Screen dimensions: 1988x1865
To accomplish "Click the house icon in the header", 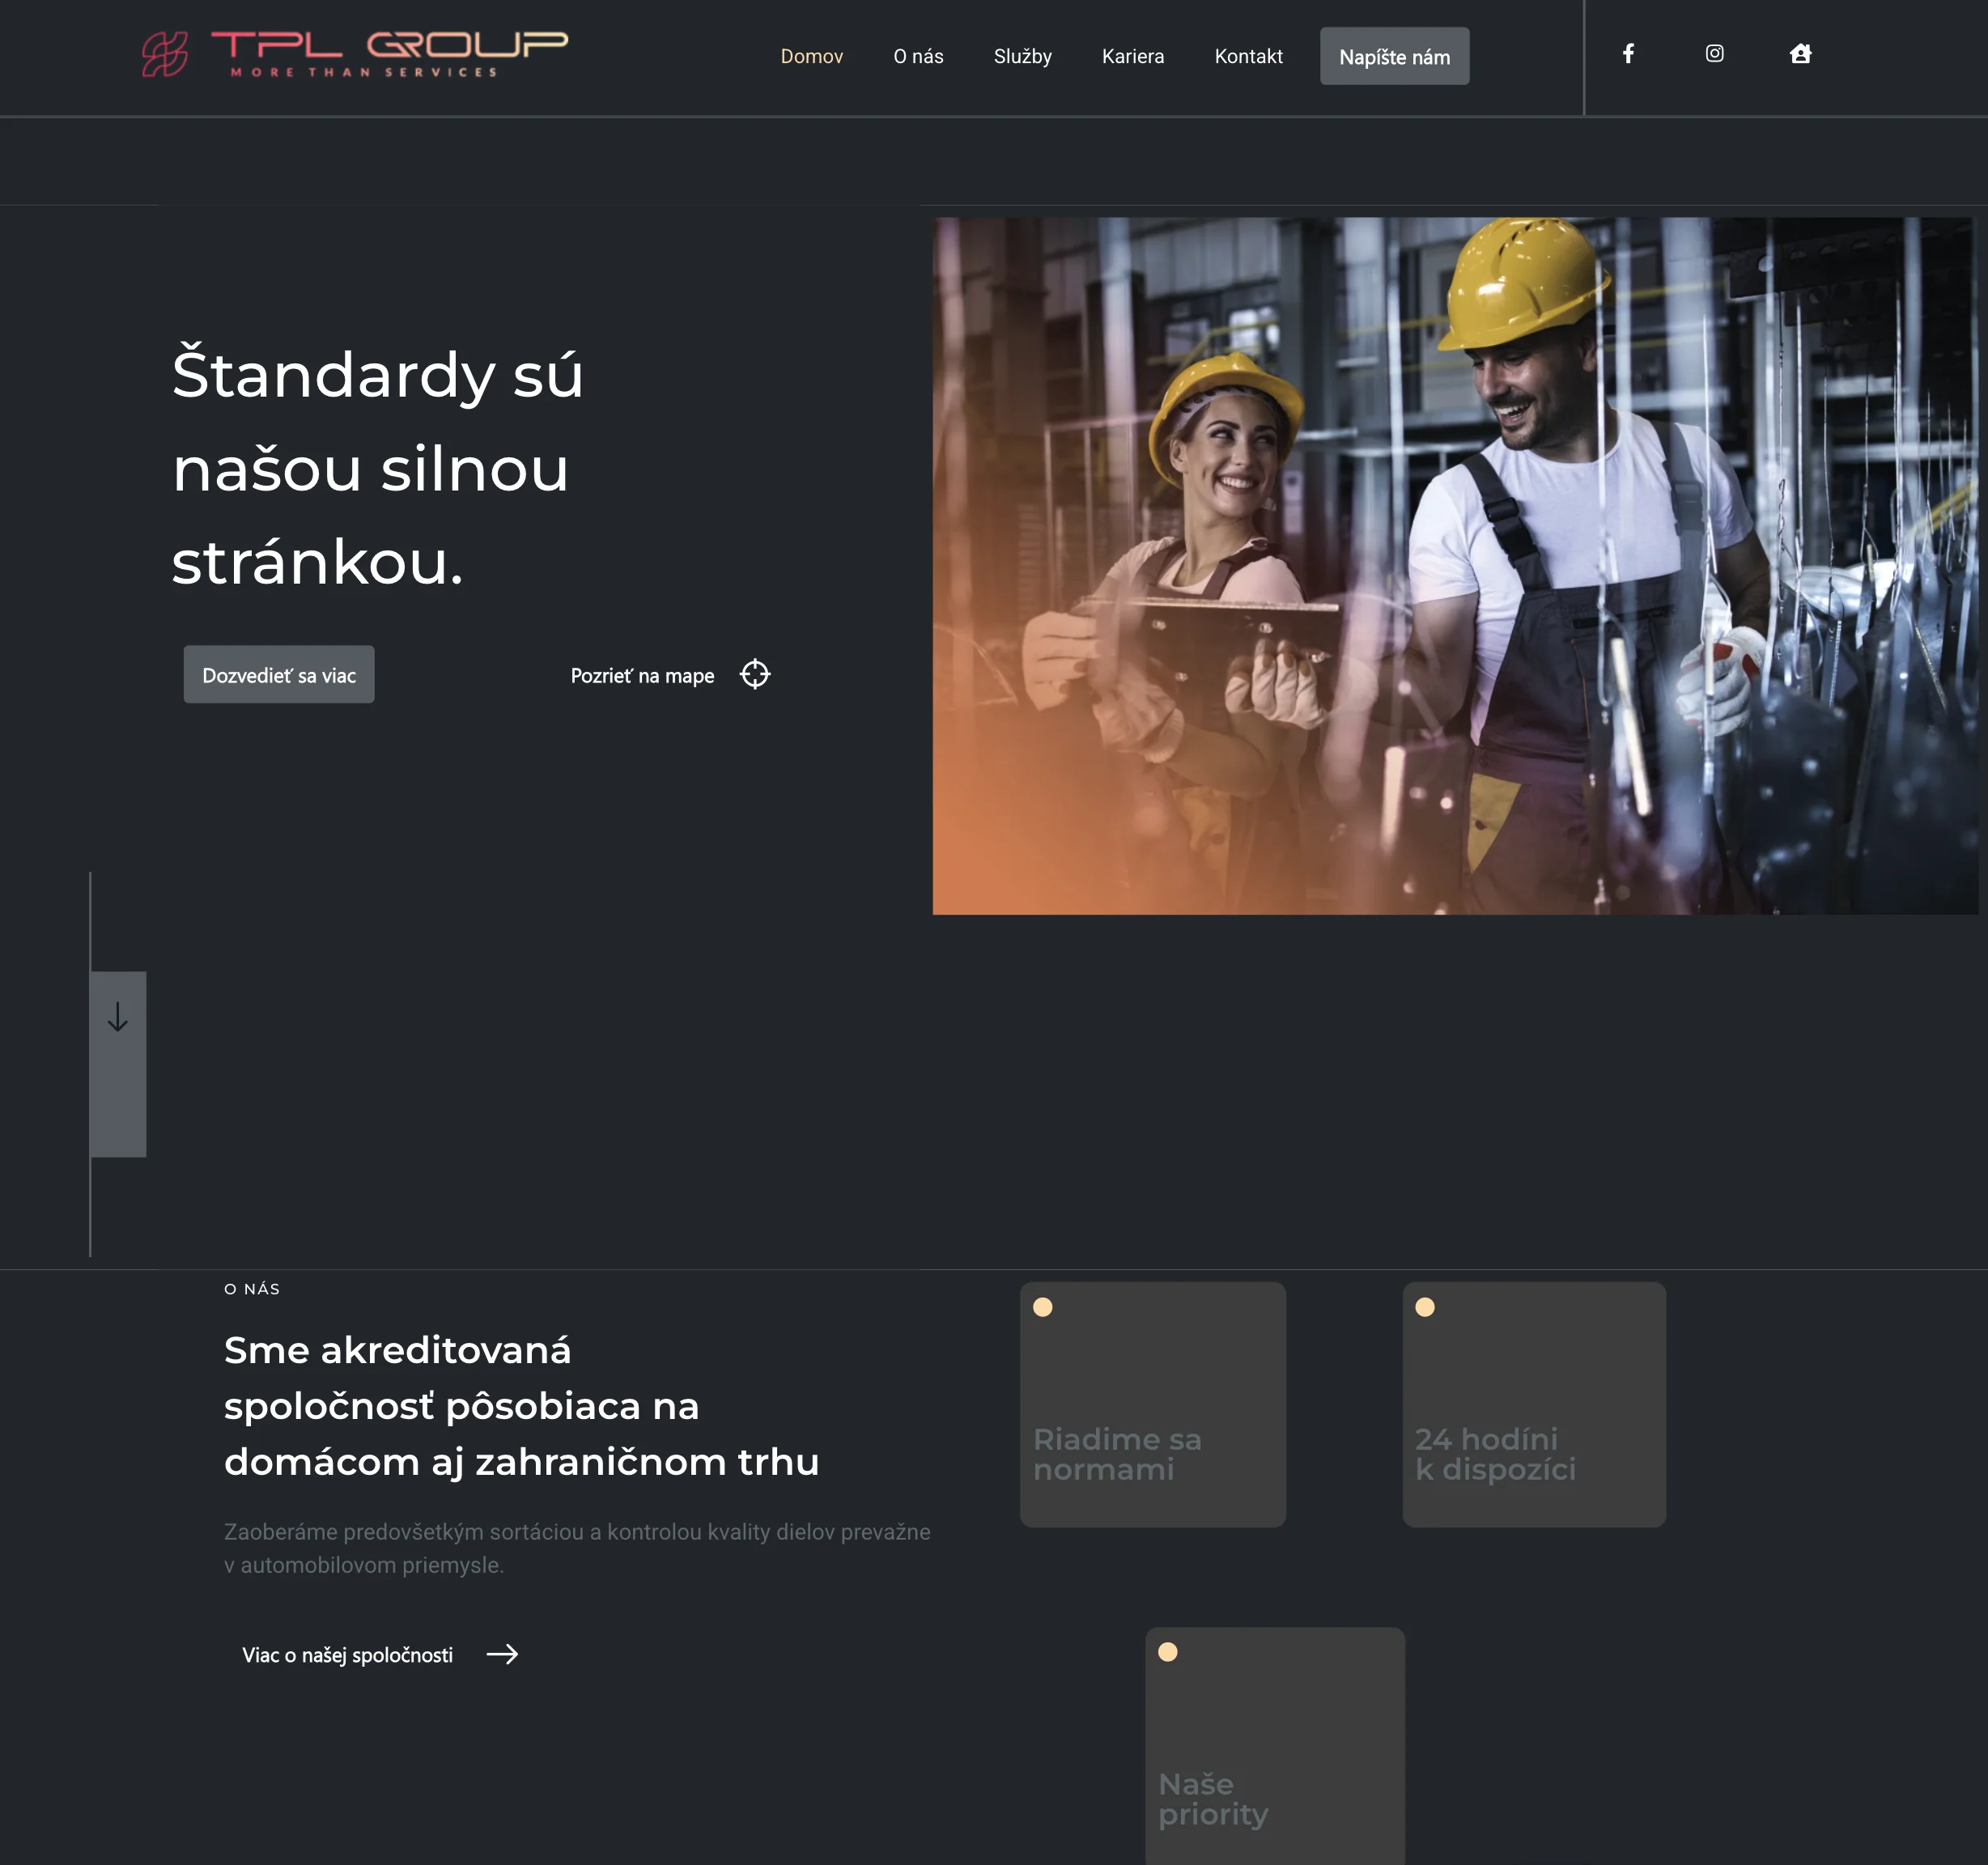I will pyautogui.click(x=1800, y=55).
